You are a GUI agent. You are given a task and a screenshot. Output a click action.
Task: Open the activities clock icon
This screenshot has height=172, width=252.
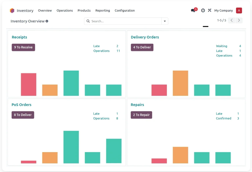(x=203, y=10)
